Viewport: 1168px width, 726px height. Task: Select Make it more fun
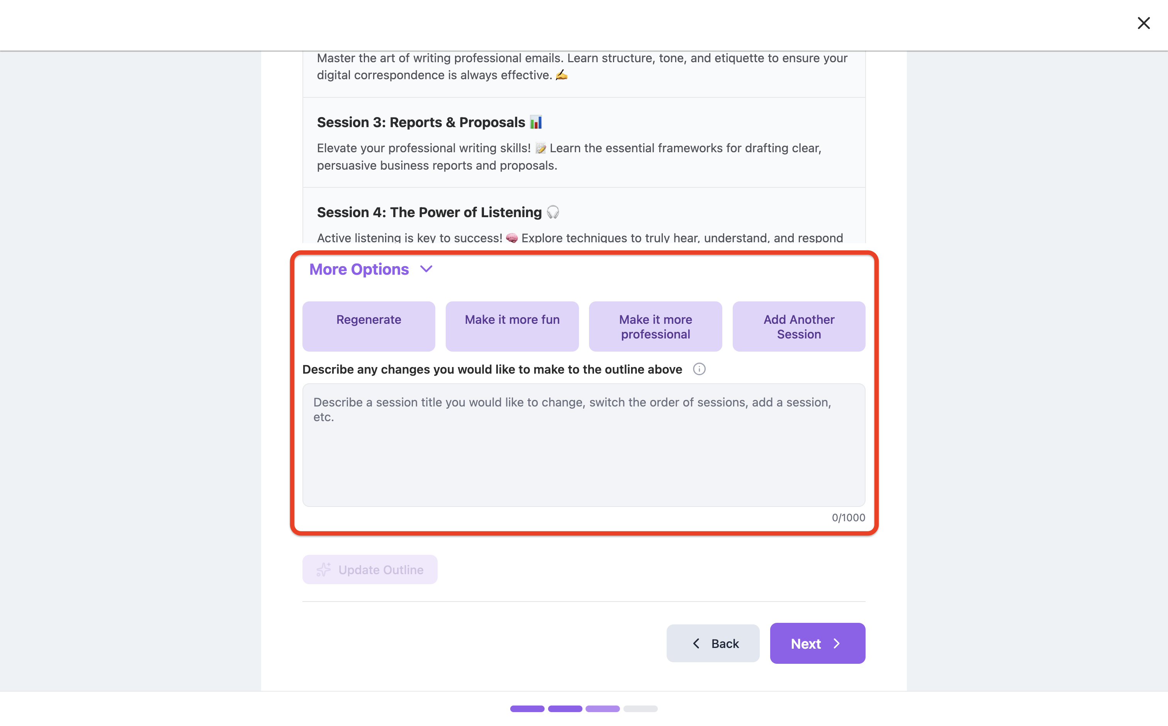512,326
